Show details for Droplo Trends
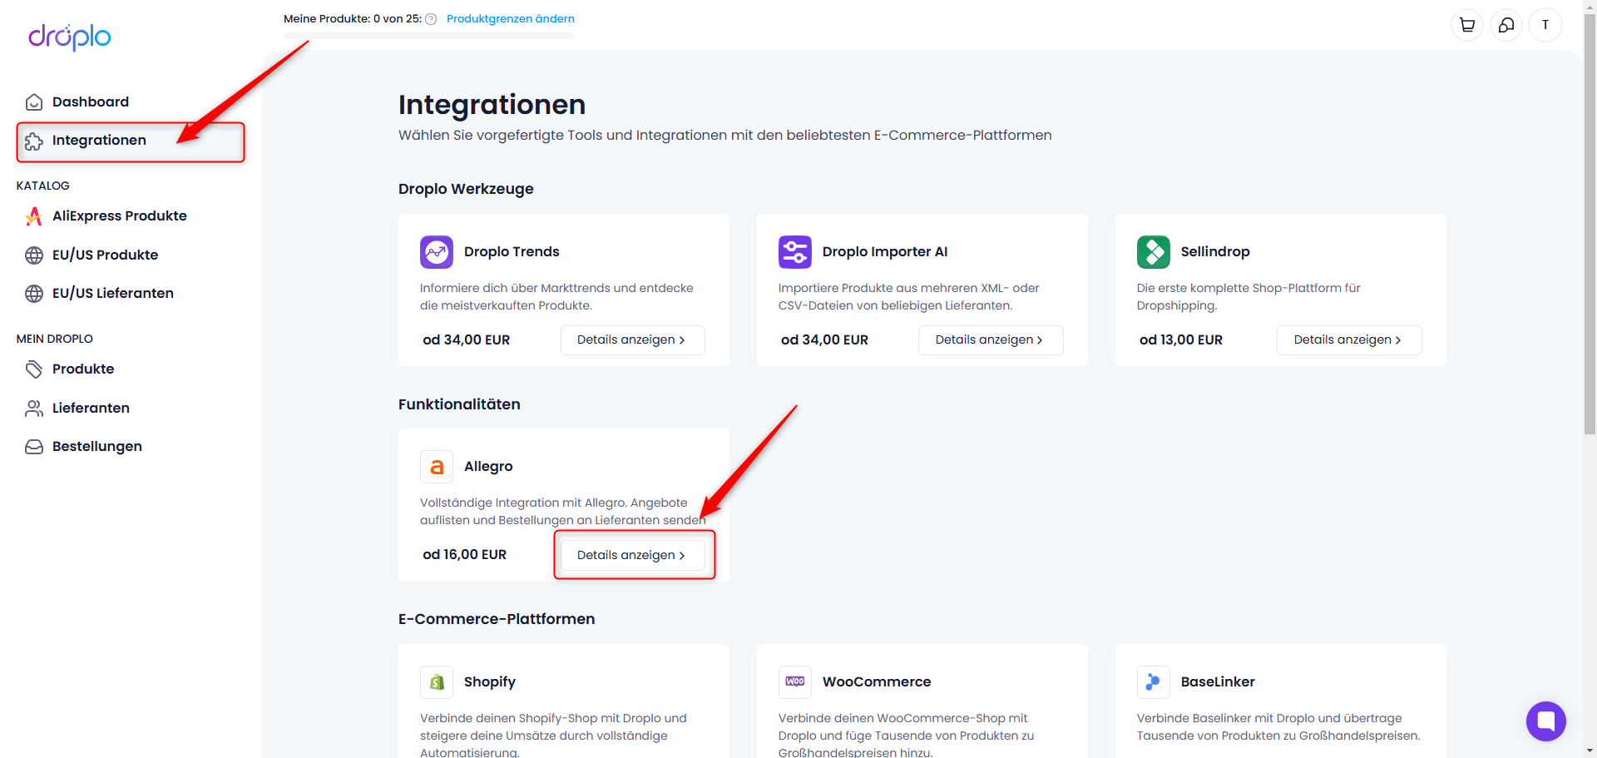This screenshot has height=758, width=1597. 632,339
